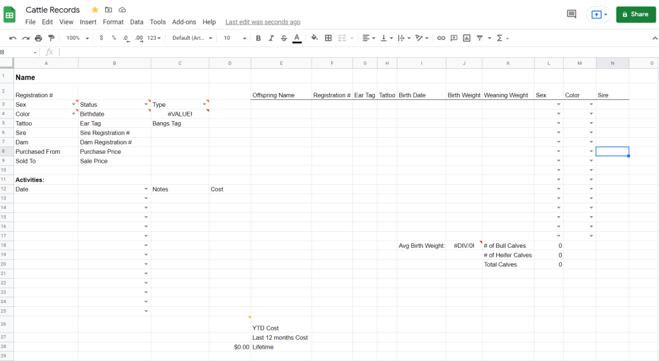Expand the Status cell dropdown arrow

[x=146, y=104]
